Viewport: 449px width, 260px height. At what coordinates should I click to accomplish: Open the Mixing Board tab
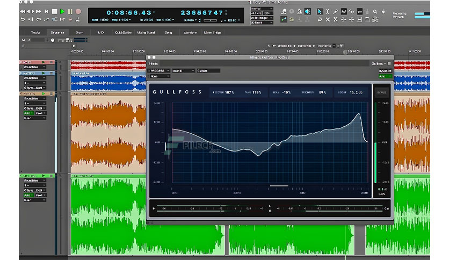146,32
